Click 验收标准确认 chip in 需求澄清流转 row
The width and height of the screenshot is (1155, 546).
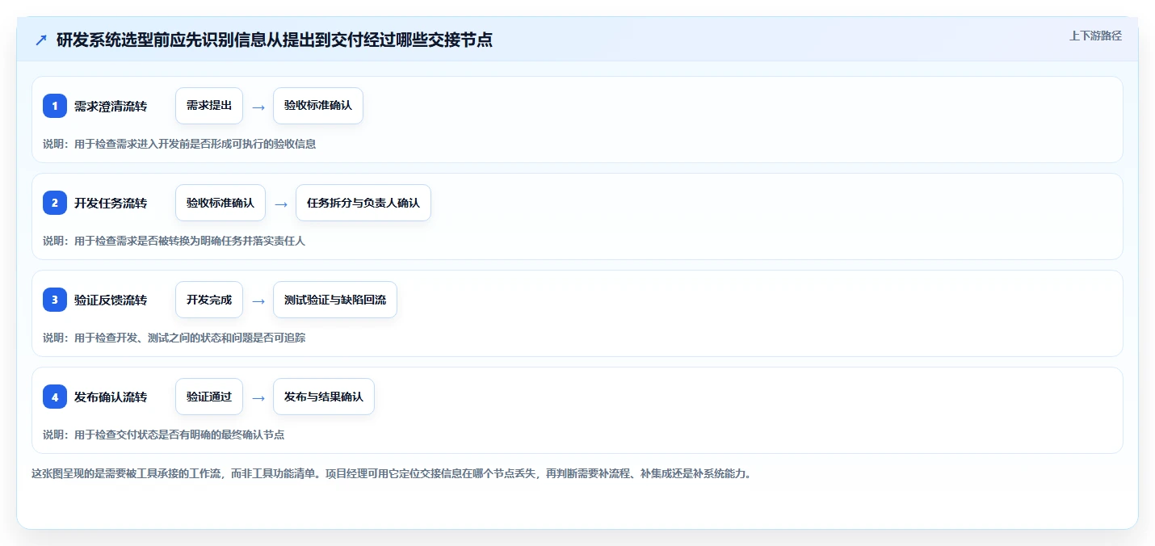[318, 106]
